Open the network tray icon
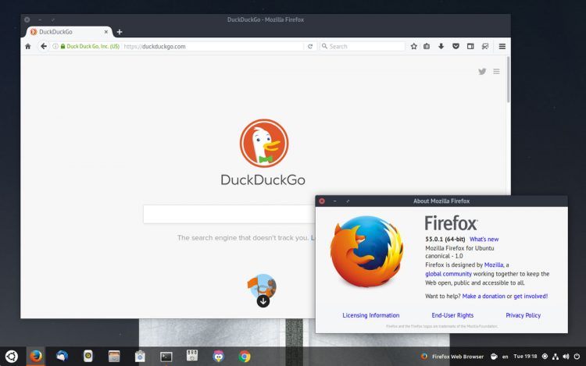Screen dimensions: 586x366 [556, 357]
